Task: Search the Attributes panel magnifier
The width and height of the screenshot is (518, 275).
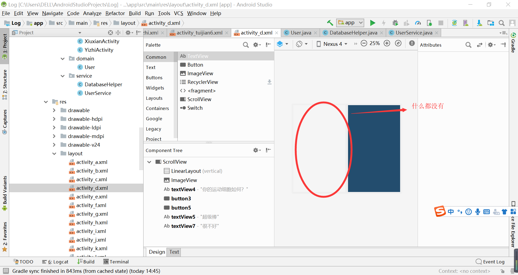Action: [468, 45]
